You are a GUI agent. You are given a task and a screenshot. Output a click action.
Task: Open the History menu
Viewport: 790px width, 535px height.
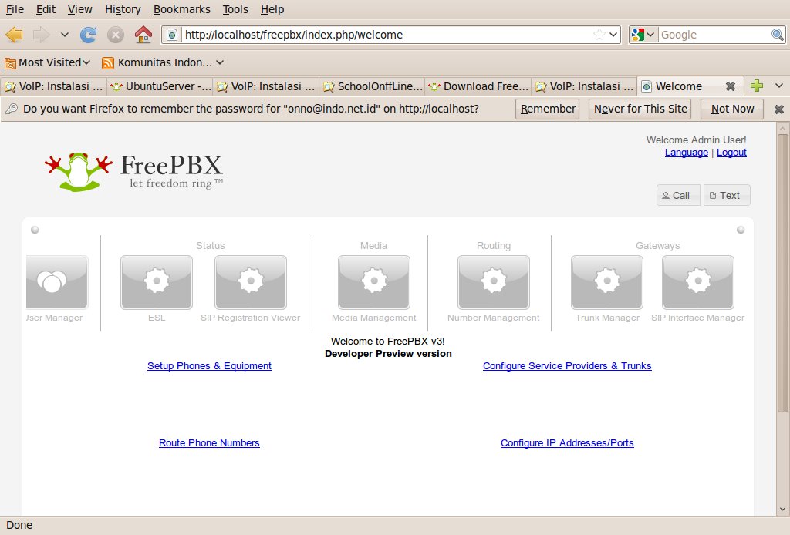[x=123, y=9]
